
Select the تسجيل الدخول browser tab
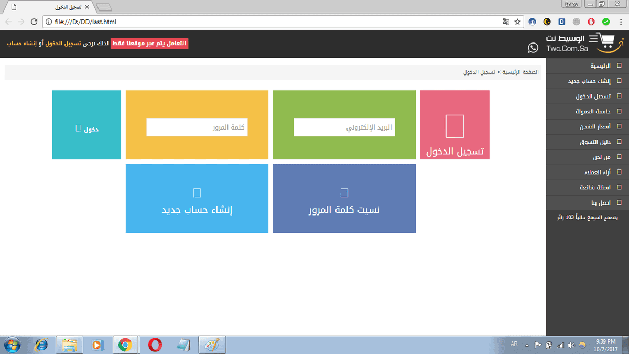[49, 7]
